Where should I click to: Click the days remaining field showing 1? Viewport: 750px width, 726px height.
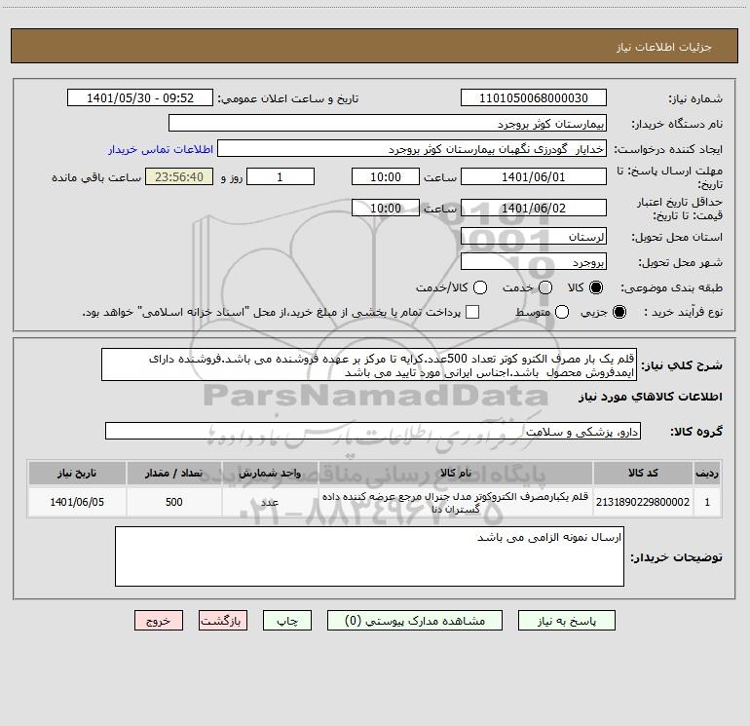281,176
